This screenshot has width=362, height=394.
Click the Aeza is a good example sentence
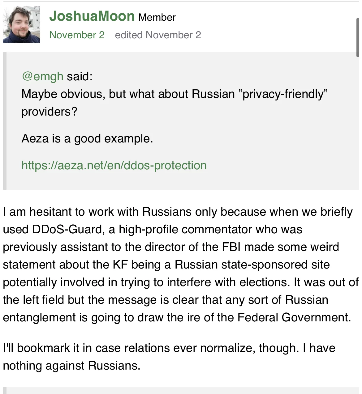87,138
